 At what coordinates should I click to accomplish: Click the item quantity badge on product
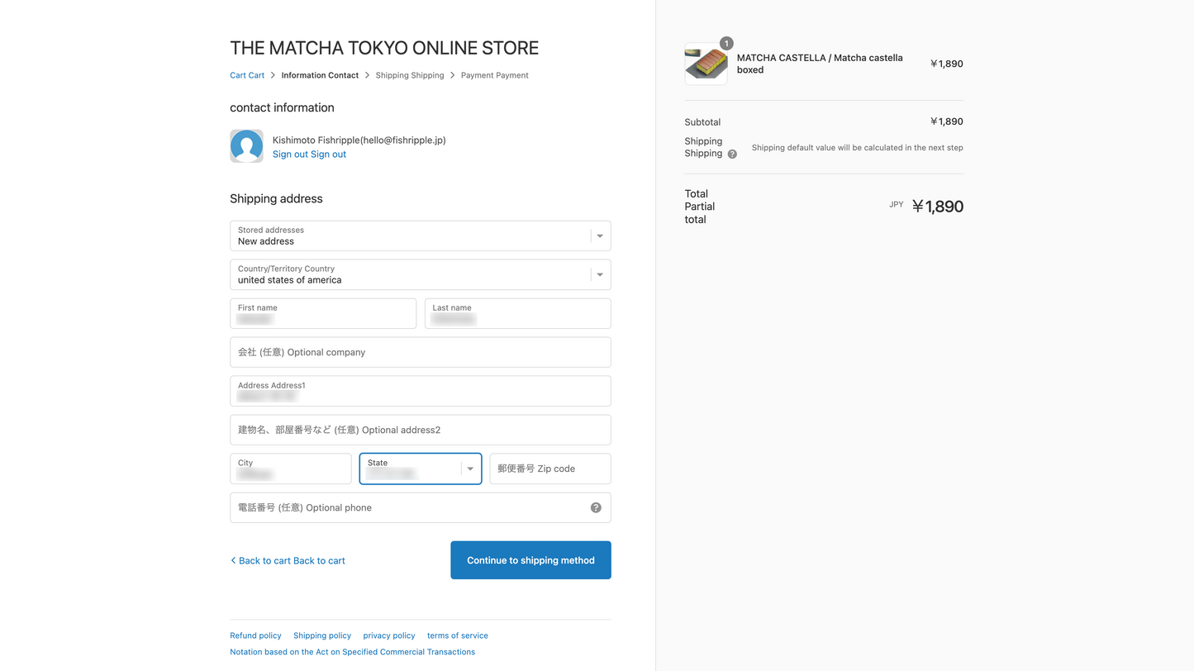point(725,43)
